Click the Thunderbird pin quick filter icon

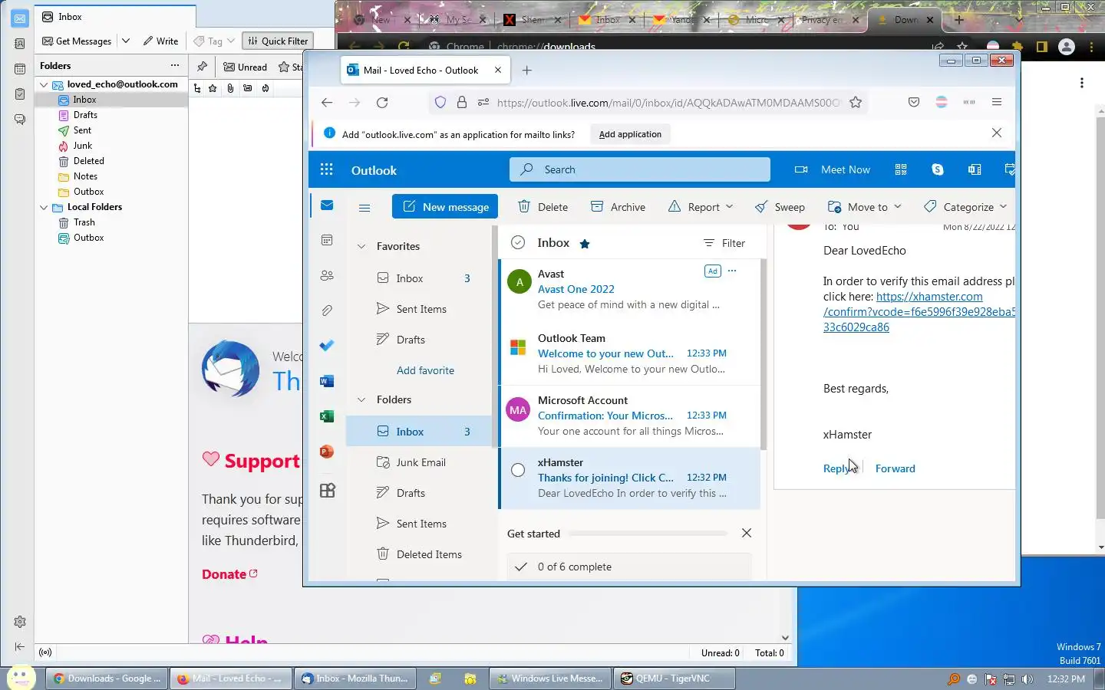[202, 67]
